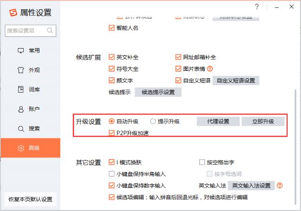Enable 按空格出字 checkbox
This screenshot has width=301, height=211.
tap(202, 162)
